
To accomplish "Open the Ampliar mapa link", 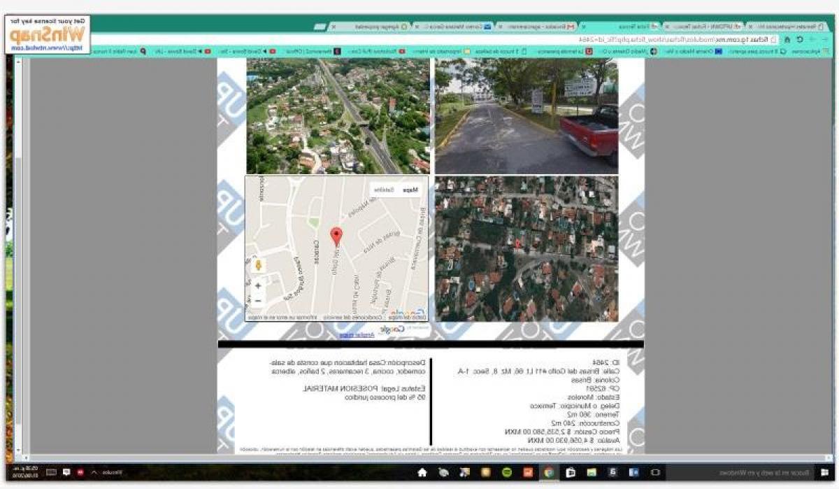I will tap(357, 334).
